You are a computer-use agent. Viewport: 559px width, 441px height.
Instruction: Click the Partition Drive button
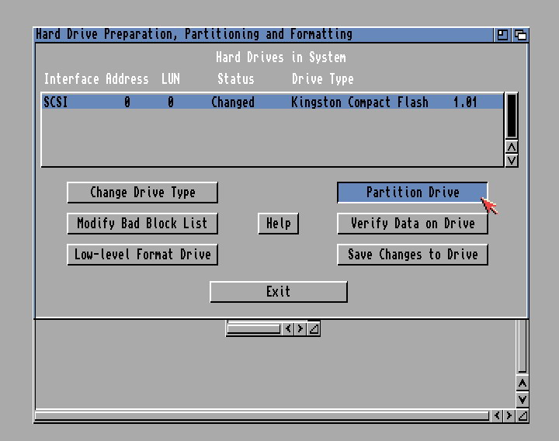411,193
